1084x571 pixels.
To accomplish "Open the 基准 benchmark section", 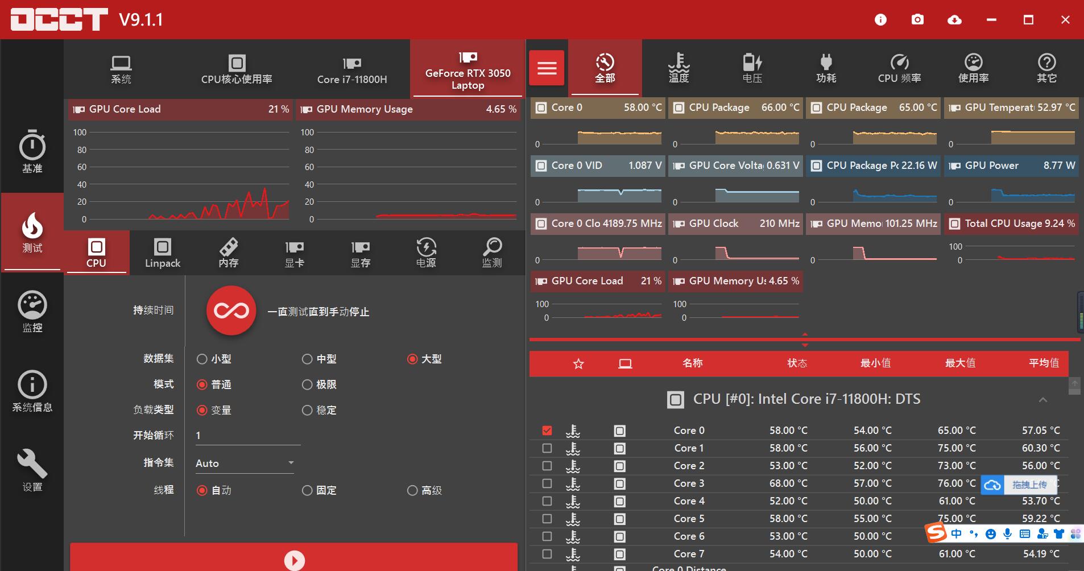I will point(32,152).
